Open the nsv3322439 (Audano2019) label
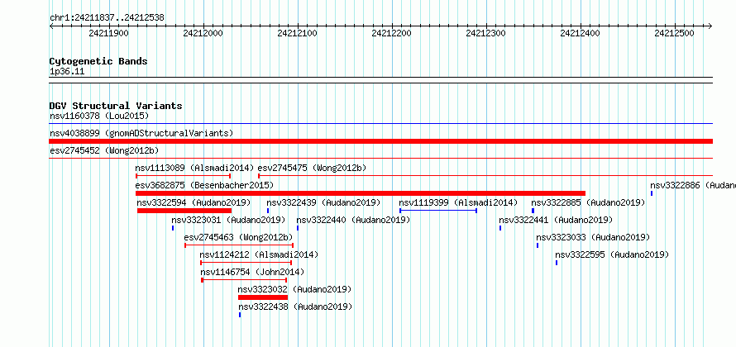This screenshot has width=736, height=347. click(x=323, y=202)
